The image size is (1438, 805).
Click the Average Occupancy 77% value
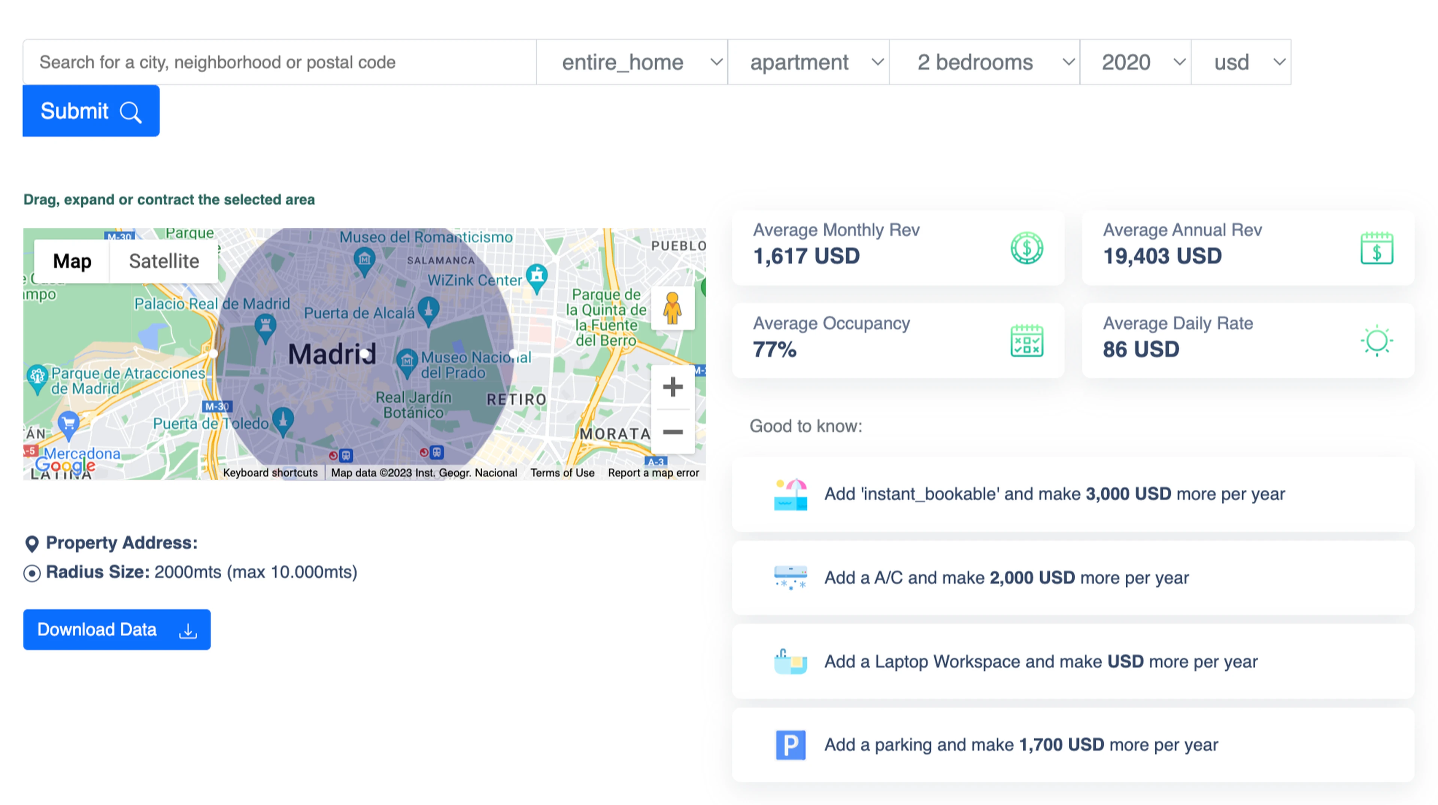(775, 349)
